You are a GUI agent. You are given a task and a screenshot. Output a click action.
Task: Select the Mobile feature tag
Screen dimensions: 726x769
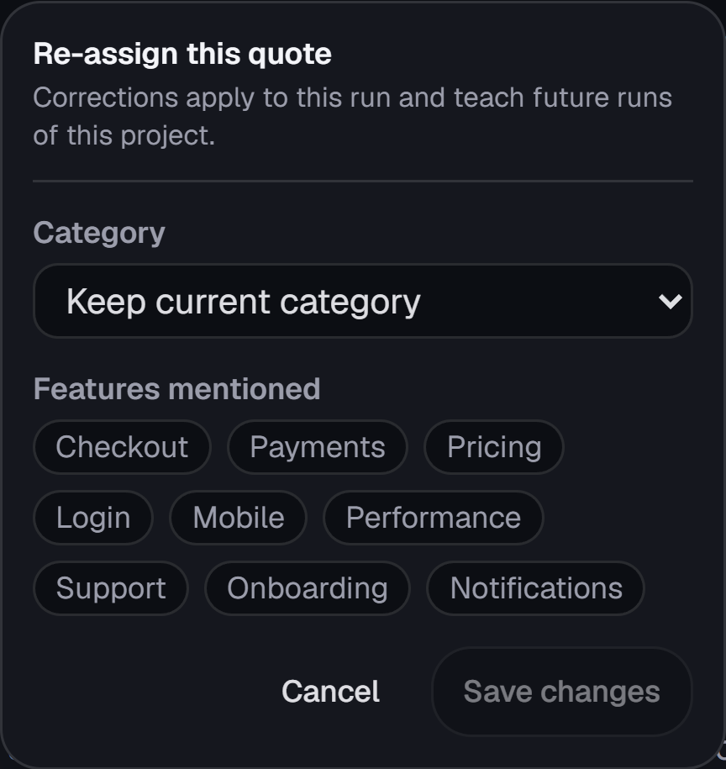239,518
